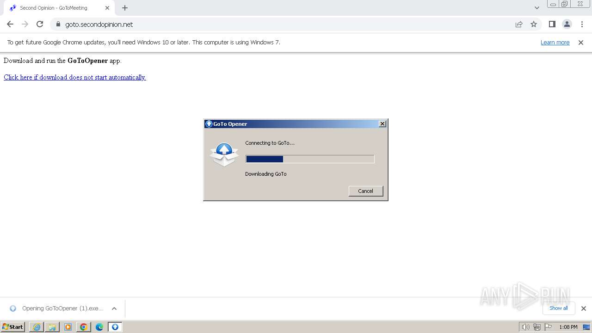Viewport: 592px width, 333px height.
Task: Reload the goto.secondopinion.net page
Action: [x=40, y=24]
